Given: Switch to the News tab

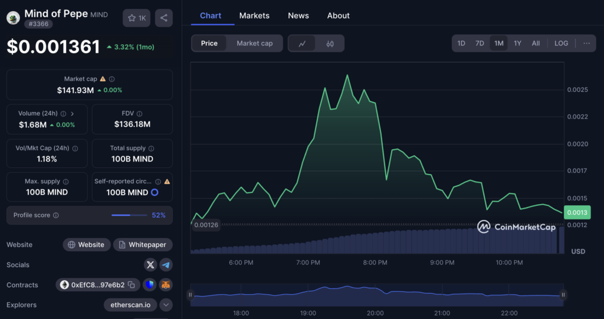Looking at the screenshot, I should (298, 16).
